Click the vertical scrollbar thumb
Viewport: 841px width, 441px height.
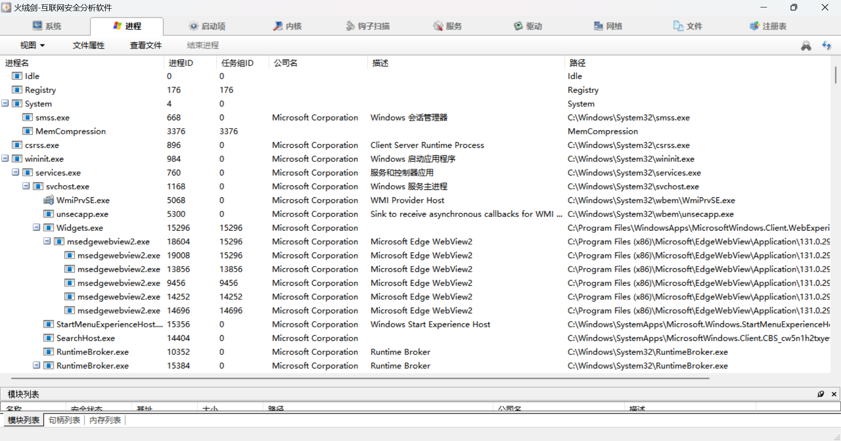835,75
